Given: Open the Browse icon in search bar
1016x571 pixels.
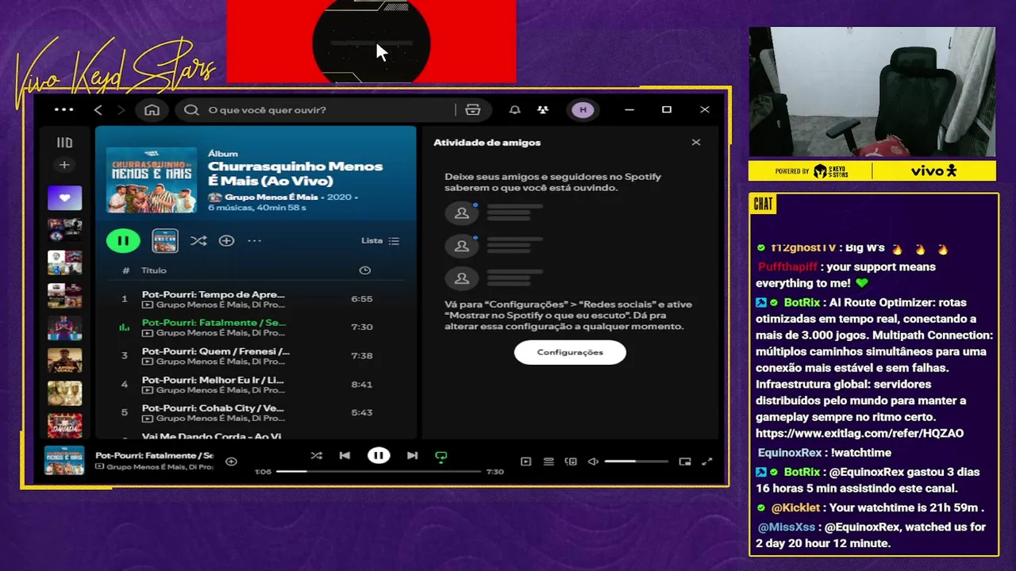Looking at the screenshot, I should (x=473, y=109).
